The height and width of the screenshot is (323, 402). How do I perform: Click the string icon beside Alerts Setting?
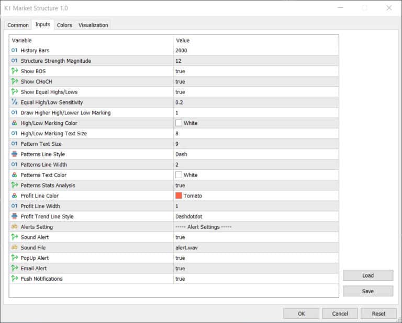click(14, 226)
